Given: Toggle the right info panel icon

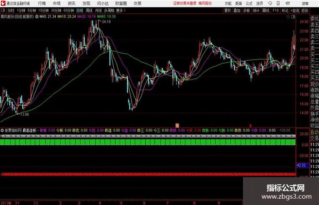Looking at the screenshot, I should (293, 17).
